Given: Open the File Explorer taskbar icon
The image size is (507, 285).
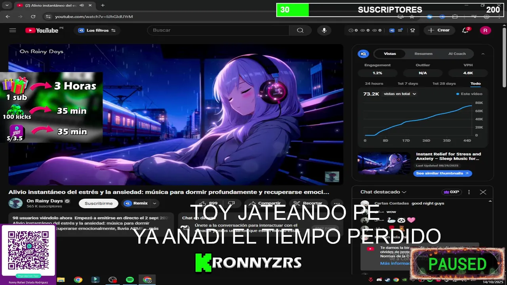Looking at the screenshot, I should pos(61,280).
